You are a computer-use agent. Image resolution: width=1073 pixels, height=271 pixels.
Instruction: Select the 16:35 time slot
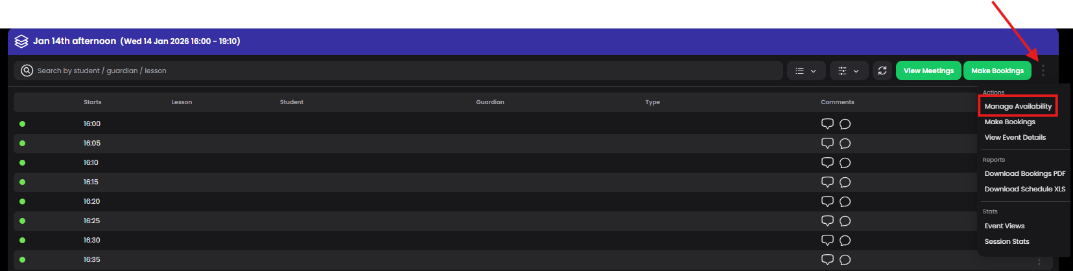[x=91, y=259]
